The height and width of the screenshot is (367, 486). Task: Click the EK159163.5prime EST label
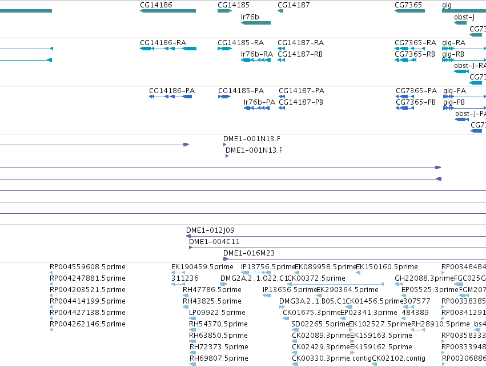381,336
